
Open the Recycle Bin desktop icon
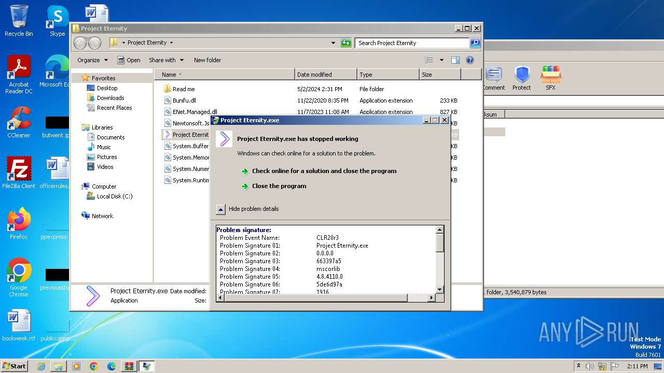19,21
